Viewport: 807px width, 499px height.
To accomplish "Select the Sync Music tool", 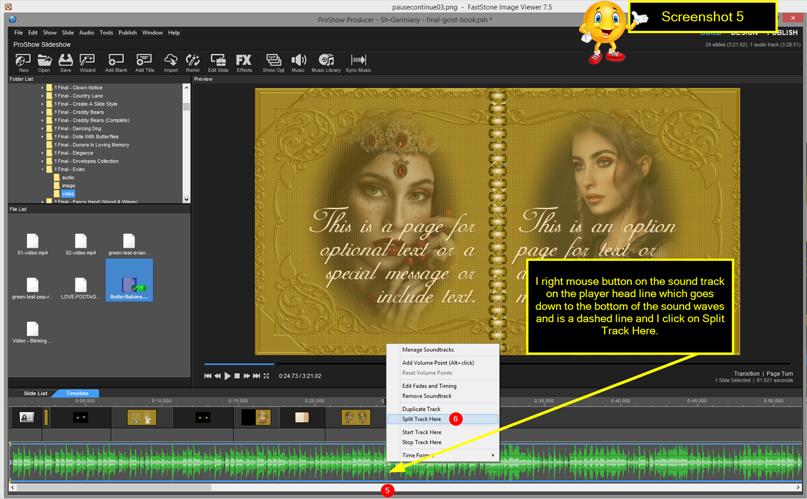I will (x=358, y=62).
